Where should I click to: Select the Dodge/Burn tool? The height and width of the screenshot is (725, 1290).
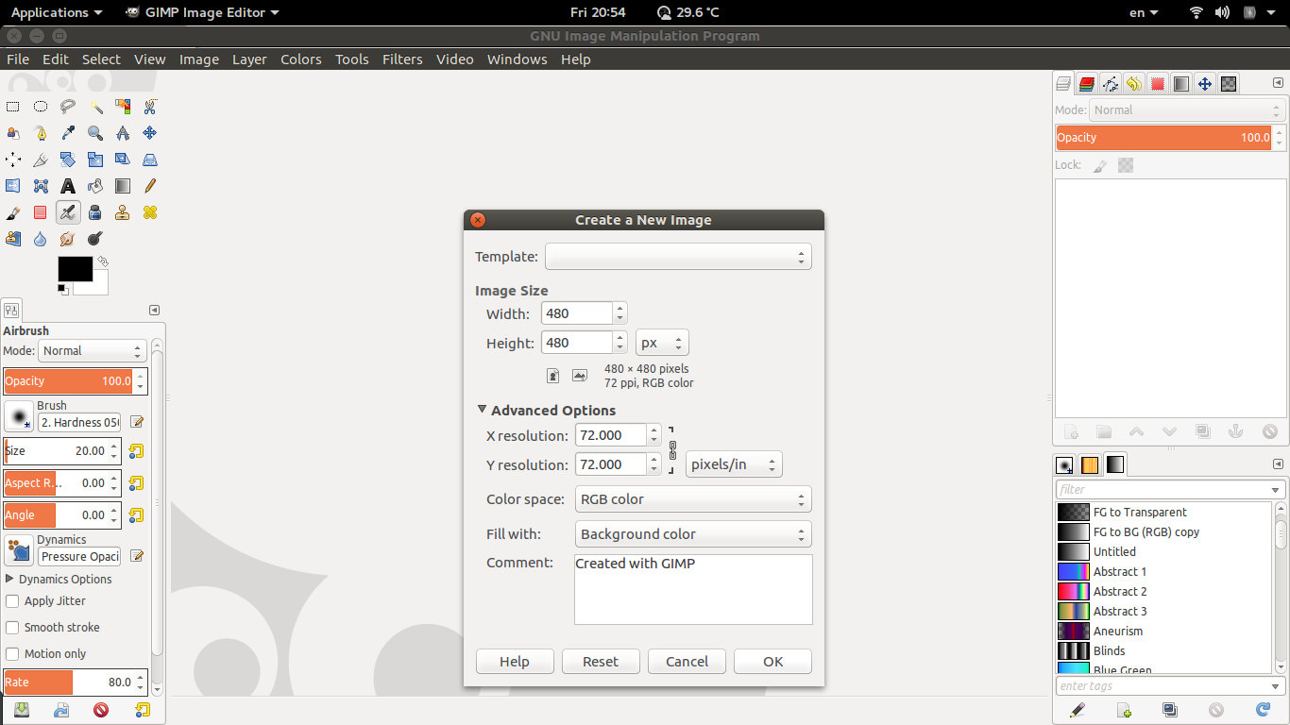pyautogui.click(x=95, y=239)
